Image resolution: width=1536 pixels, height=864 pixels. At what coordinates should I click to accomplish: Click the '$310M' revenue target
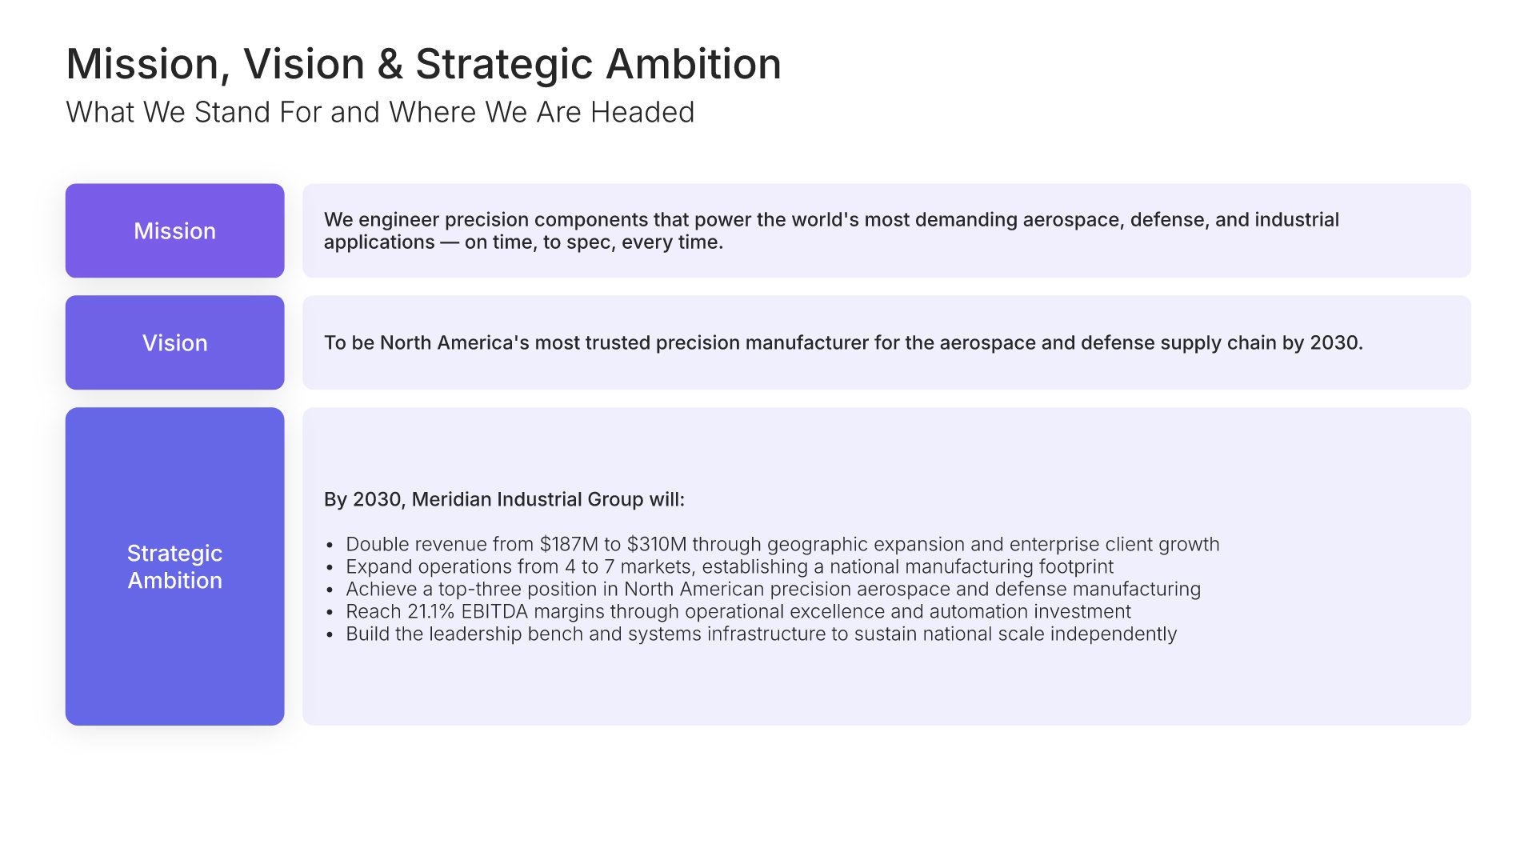coord(656,545)
